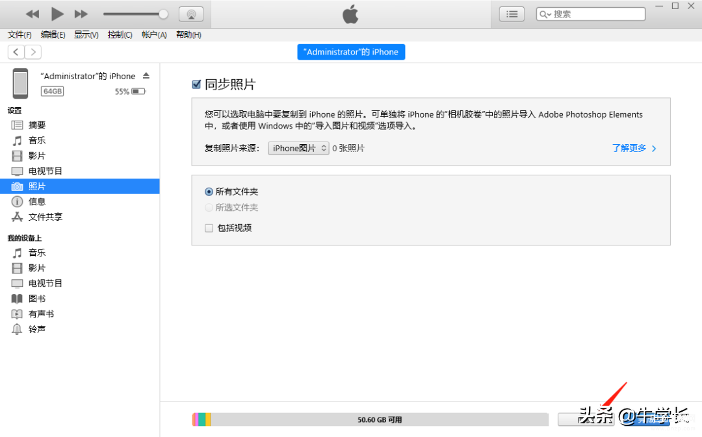
Task: Click the "Administrator"的 iPhone device tab
Action: [351, 52]
